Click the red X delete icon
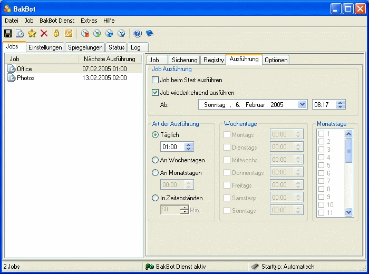 pyautogui.click(x=44, y=33)
